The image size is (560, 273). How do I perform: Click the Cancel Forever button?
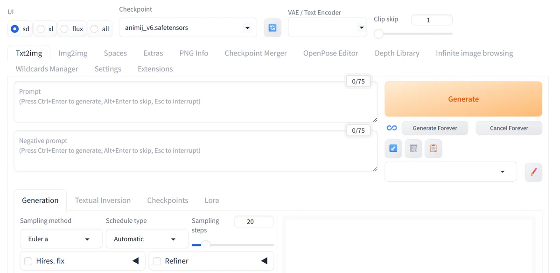[509, 128]
